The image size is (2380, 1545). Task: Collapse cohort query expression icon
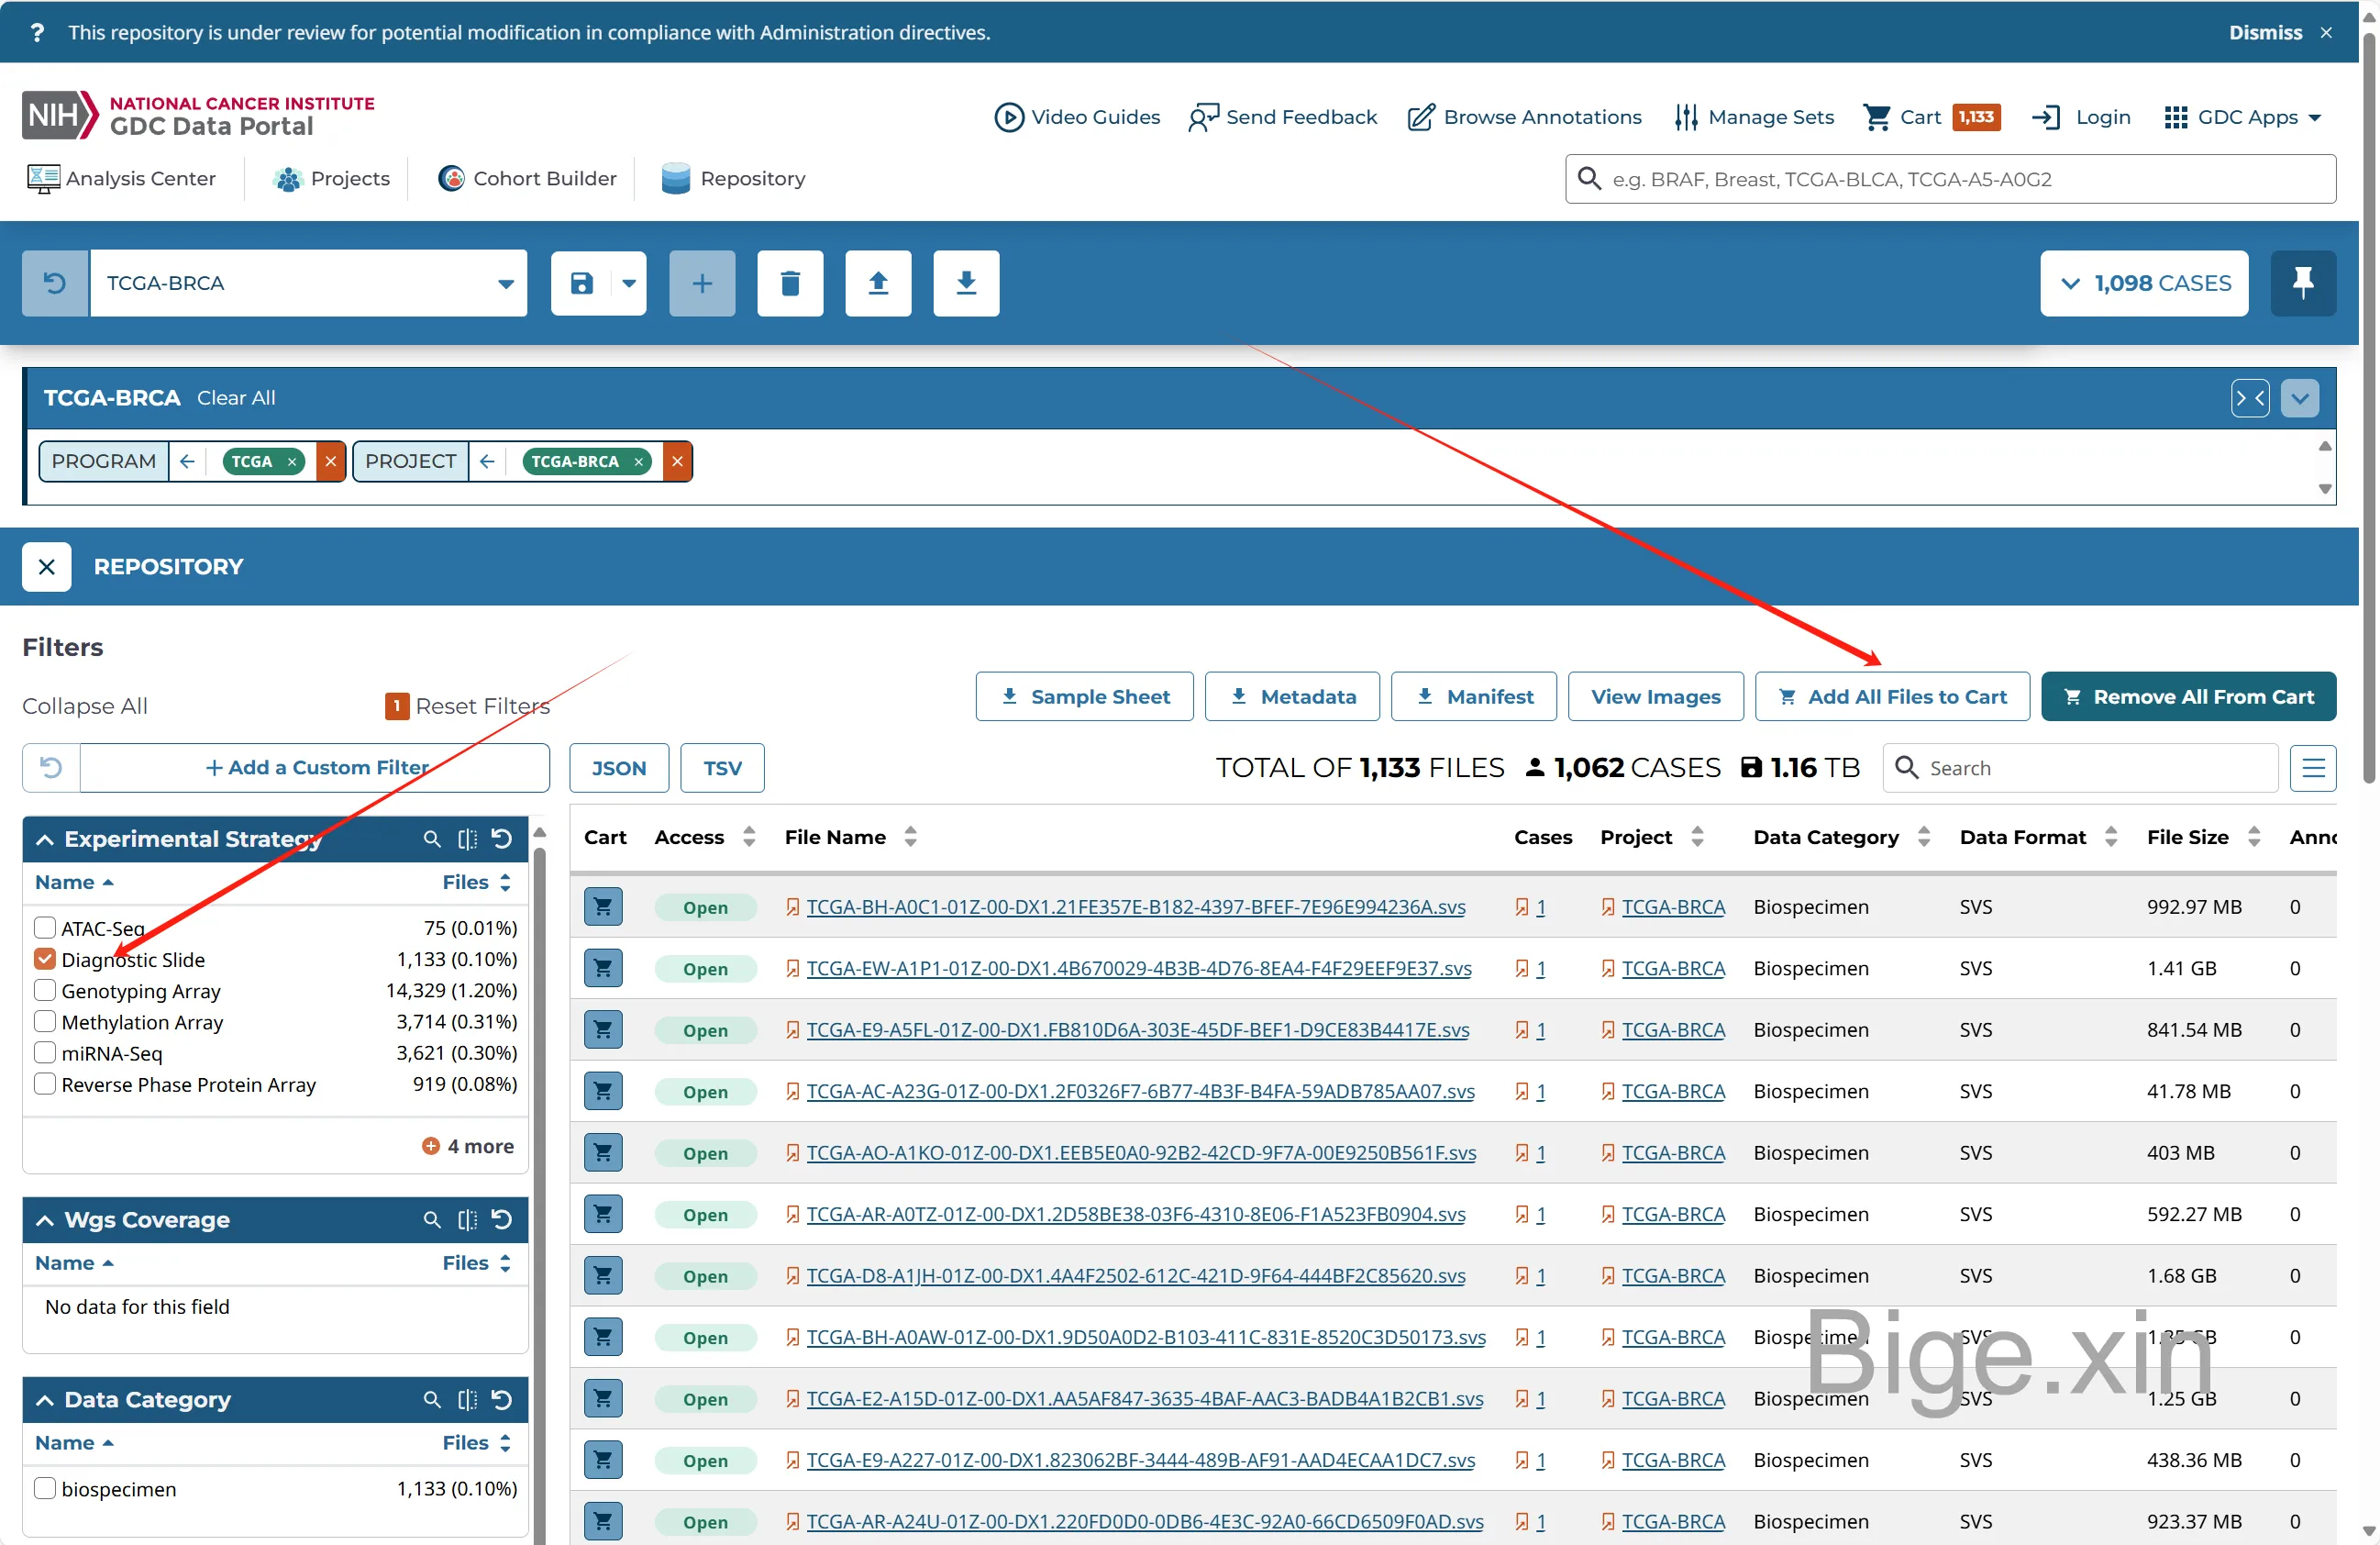coord(2250,398)
